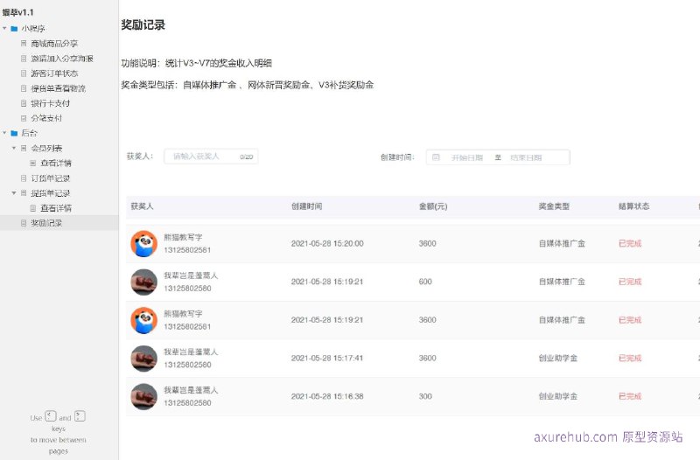Select 小程序 in the tree

pos(33,29)
